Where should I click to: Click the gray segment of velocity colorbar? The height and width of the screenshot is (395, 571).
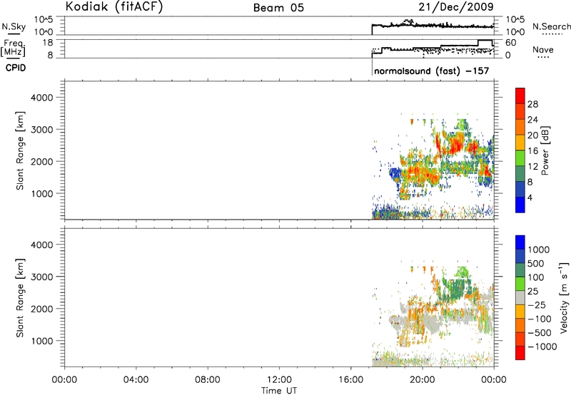(520, 298)
